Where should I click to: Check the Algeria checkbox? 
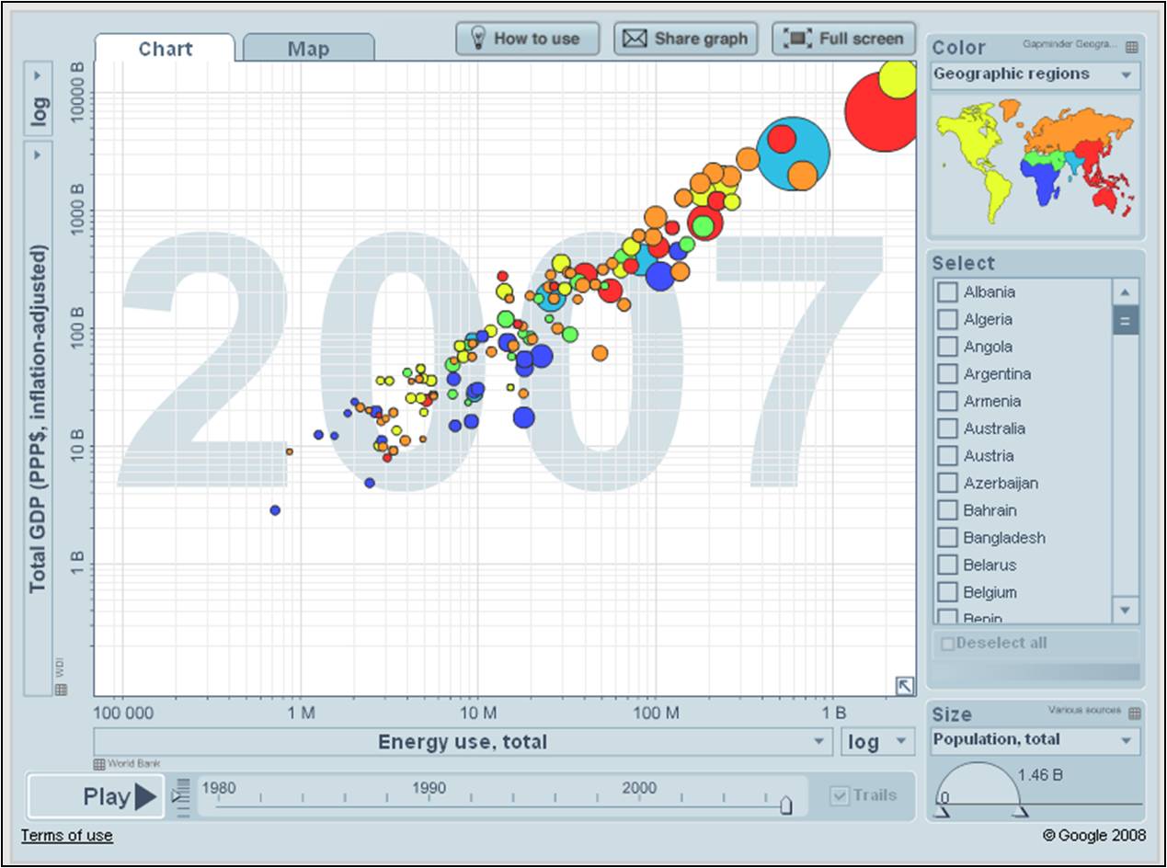947,320
